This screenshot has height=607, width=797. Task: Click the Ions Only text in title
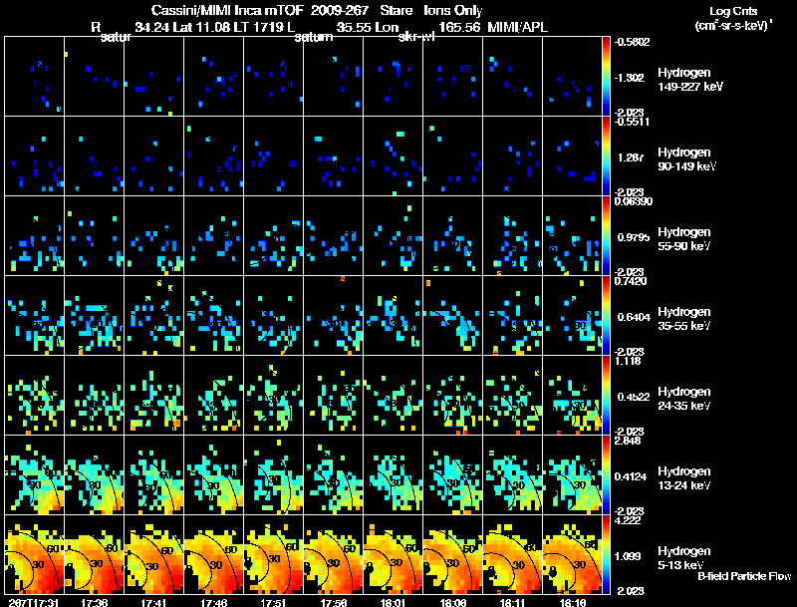point(453,10)
